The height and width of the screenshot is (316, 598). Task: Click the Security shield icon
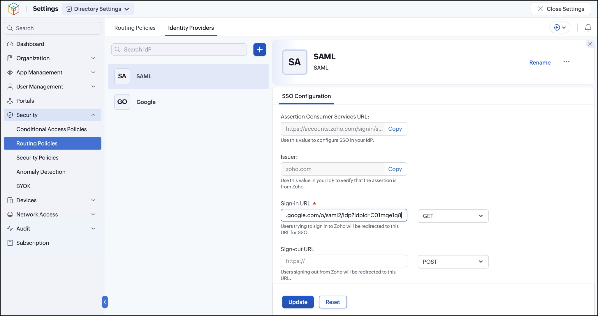pyautogui.click(x=10, y=115)
